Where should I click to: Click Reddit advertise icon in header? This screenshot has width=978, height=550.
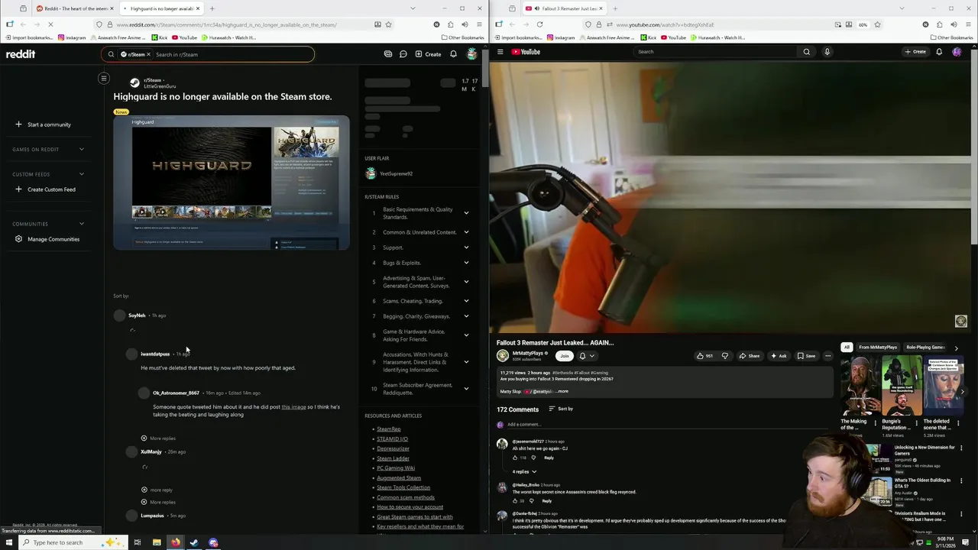[388, 54]
